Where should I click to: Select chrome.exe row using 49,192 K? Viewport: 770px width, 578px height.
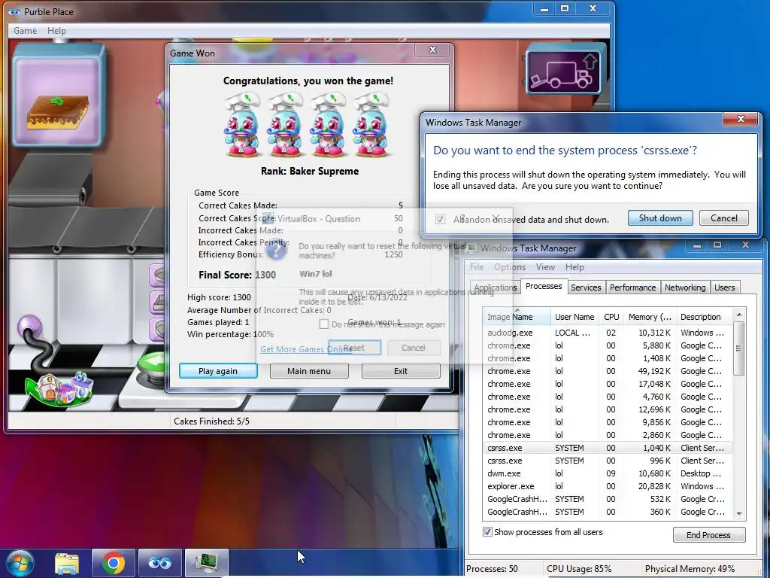(x=607, y=371)
